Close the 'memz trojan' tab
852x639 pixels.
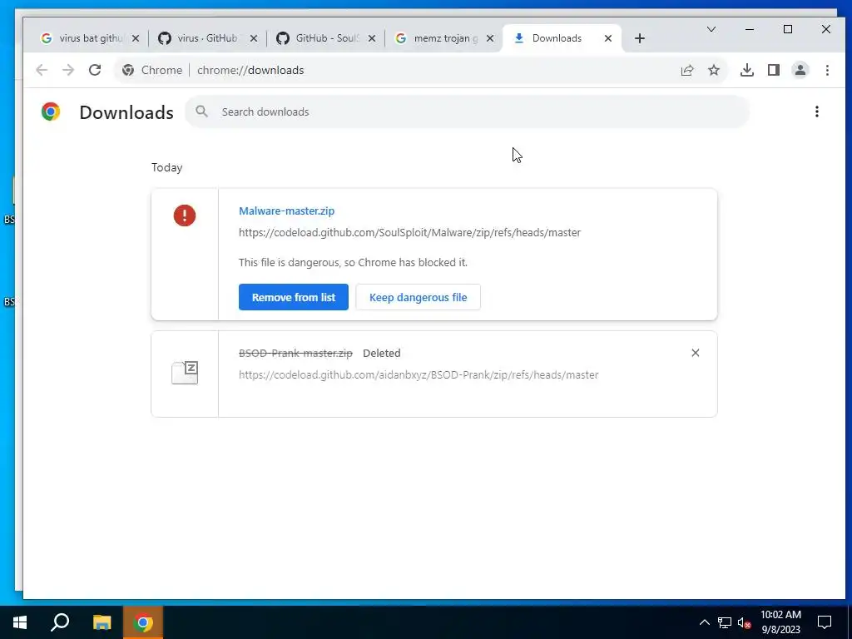(489, 38)
